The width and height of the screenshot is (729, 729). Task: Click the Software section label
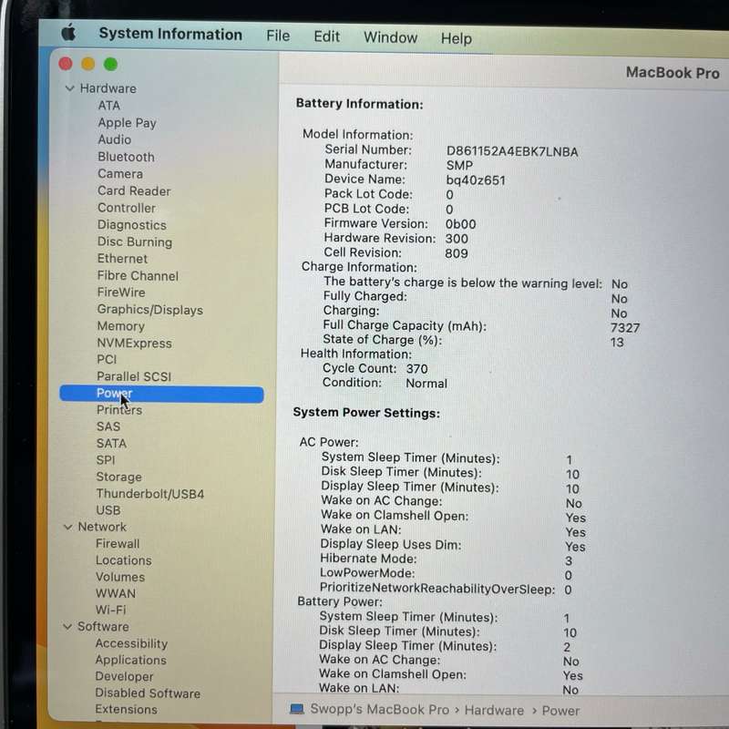pyautogui.click(x=103, y=627)
